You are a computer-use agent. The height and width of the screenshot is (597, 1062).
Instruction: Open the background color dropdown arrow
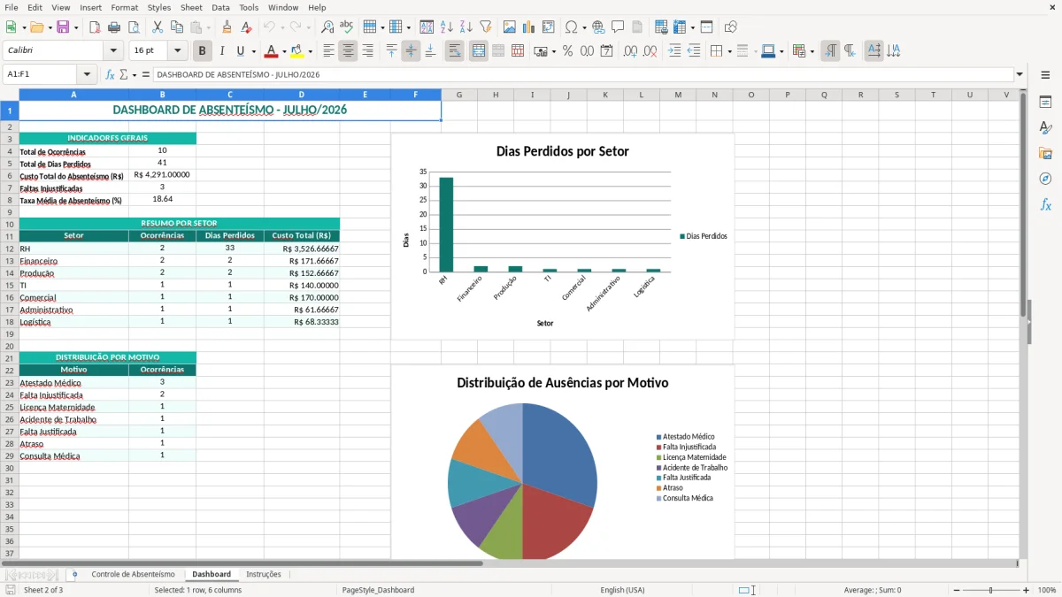point(311,51)
